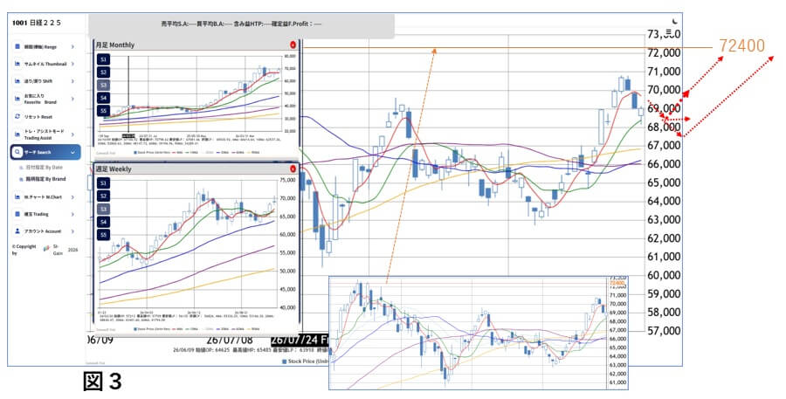Click the Si-Gain logo icon

point(46,248)
